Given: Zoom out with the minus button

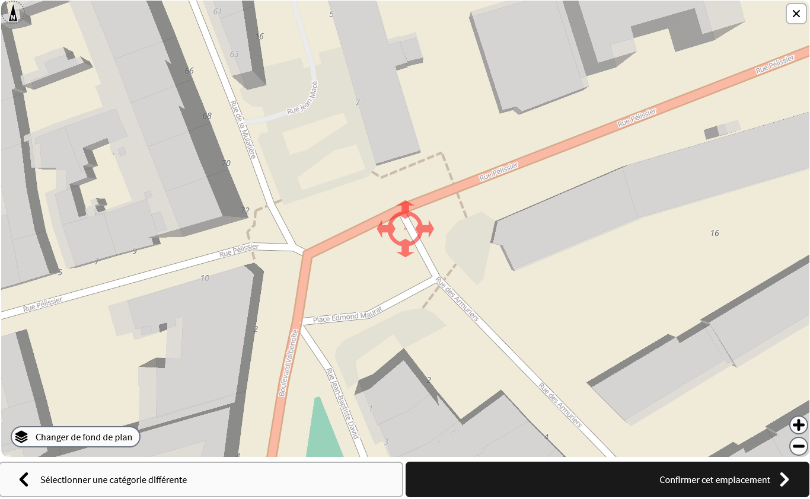Looking at the screenshot, I should click(x=799, y=446).
